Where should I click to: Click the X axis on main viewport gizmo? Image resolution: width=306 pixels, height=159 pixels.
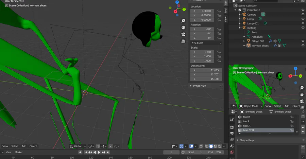click(175, 12)
